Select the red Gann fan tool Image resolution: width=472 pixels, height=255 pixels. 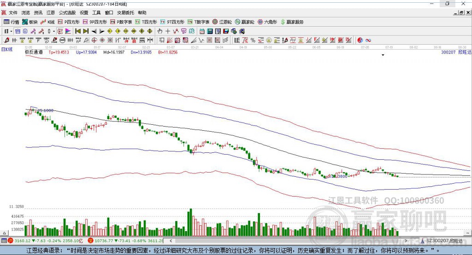tap(170, 41)
